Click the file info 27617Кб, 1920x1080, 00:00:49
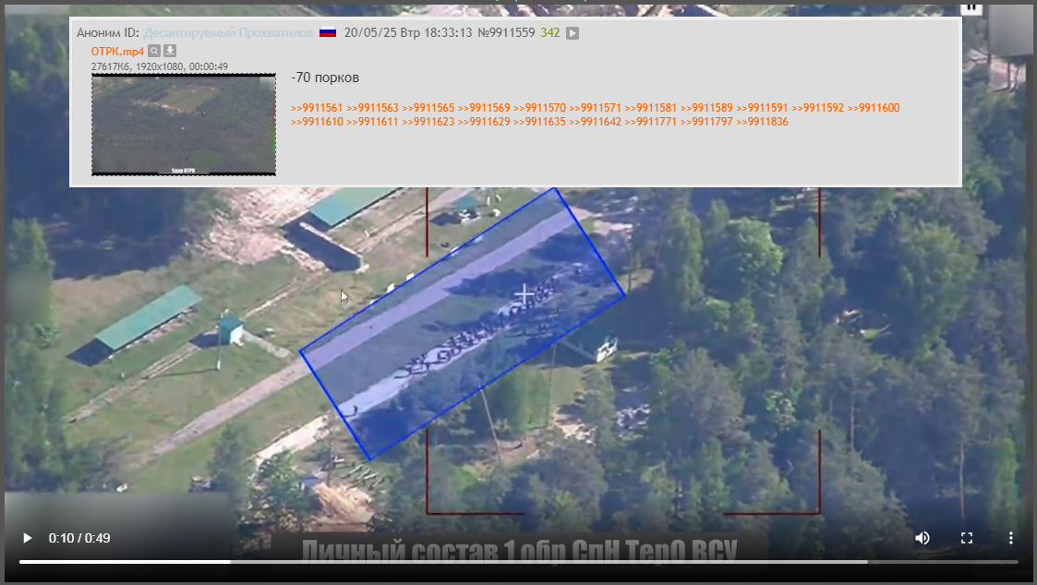The image size is (1037, 585). tap(160, 66)
